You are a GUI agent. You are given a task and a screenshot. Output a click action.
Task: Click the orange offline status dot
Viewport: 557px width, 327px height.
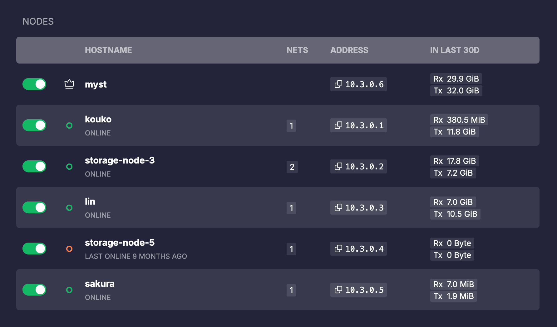pos(69,249)
